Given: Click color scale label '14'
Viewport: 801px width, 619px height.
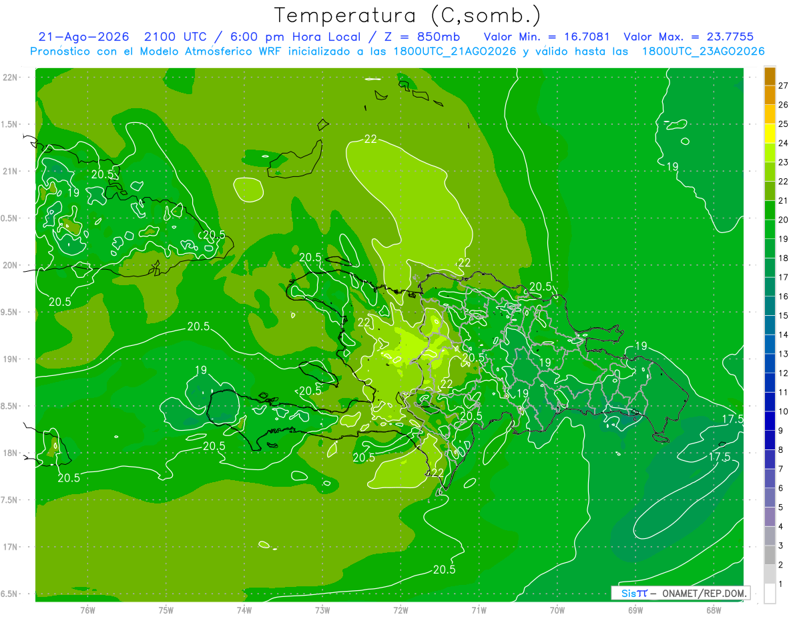Looking at the screenshot, I should click(x=783, y=335).
